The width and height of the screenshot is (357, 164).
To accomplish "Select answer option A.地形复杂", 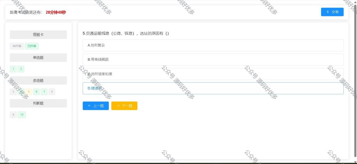I will 213,46.
